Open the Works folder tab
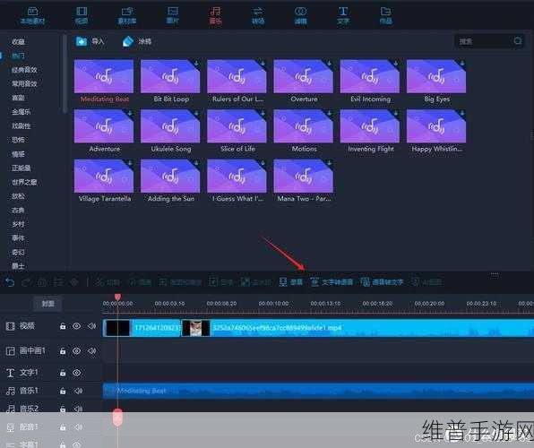 tap(385, 15)
